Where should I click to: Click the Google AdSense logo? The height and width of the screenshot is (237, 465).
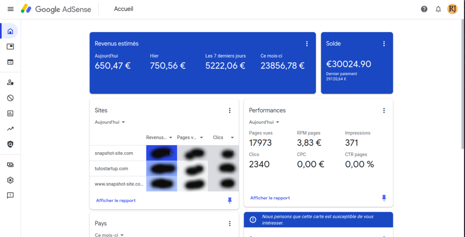56,9
